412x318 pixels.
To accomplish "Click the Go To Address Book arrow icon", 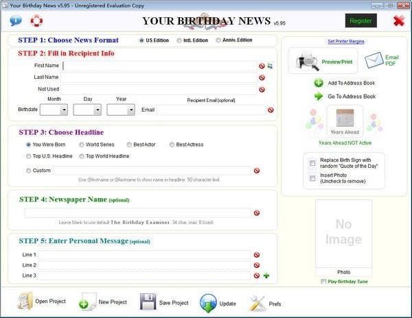I will 319,97.
